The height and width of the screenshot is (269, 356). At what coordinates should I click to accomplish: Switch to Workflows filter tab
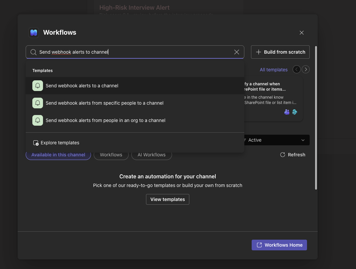[x=111, y=155]
